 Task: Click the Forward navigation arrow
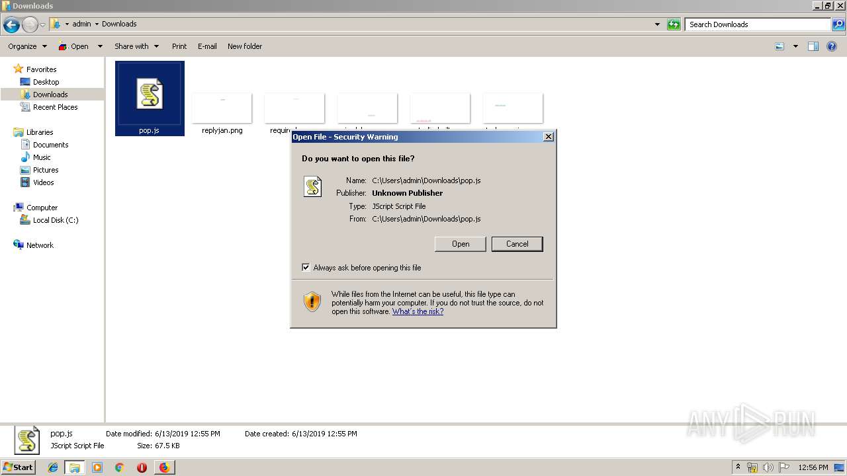point(30,25)
